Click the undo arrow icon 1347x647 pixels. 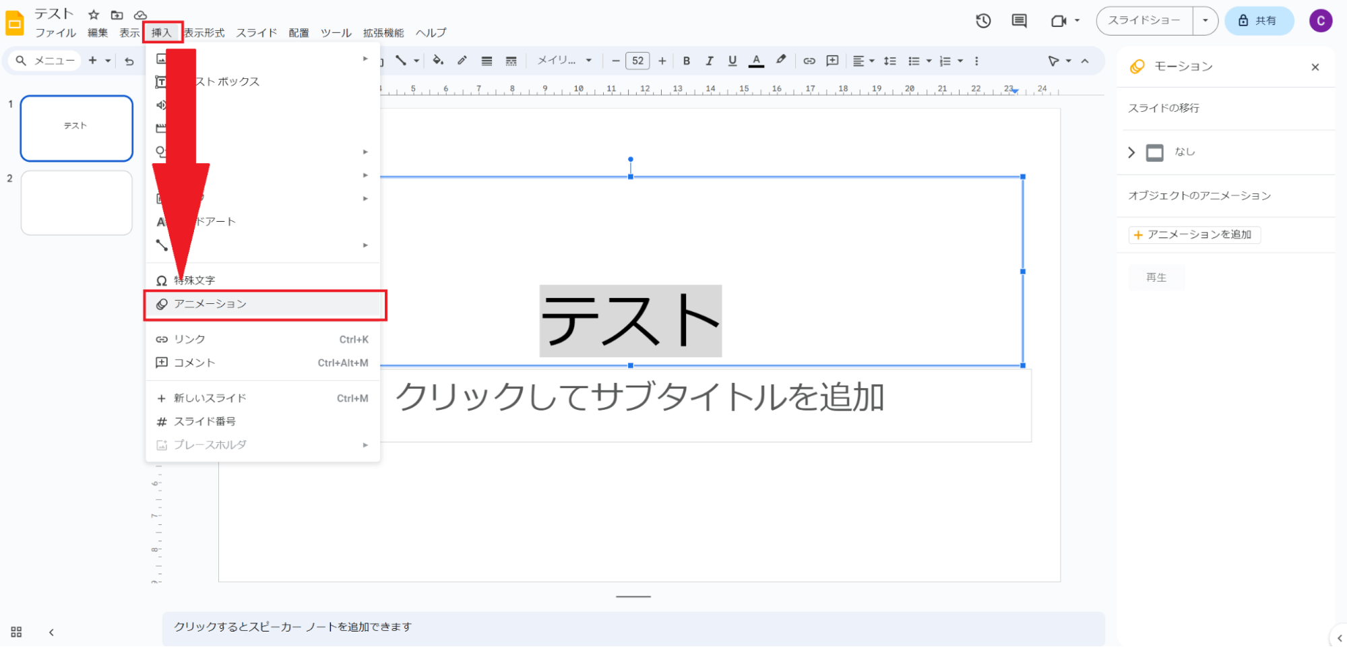click(x=129, y=61)
